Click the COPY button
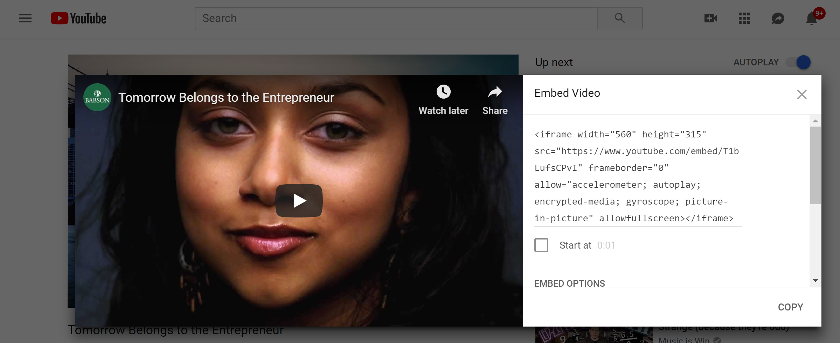The image size is (840, 343). tap(790, 307)
